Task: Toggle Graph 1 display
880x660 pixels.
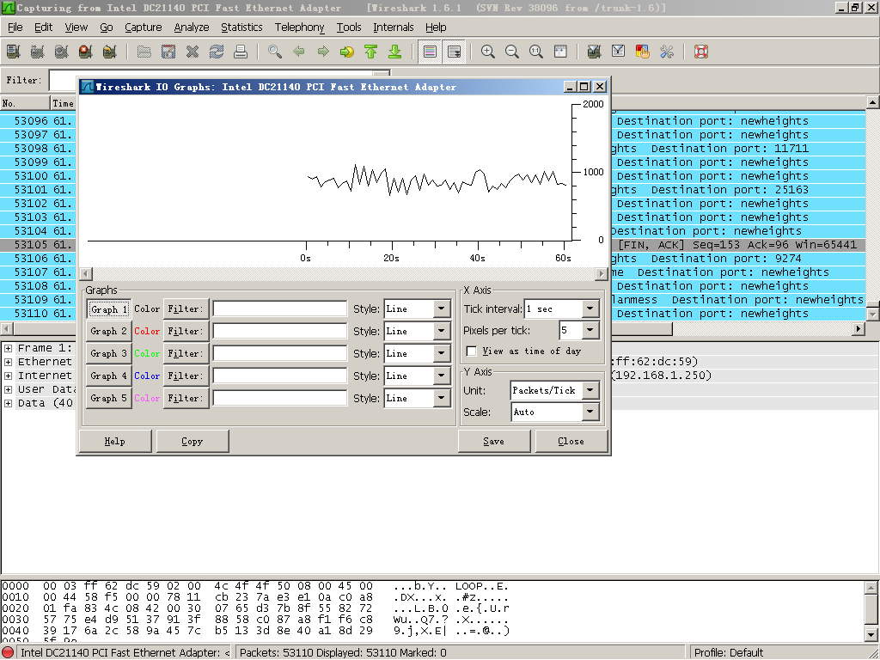Action: [109, 309]
